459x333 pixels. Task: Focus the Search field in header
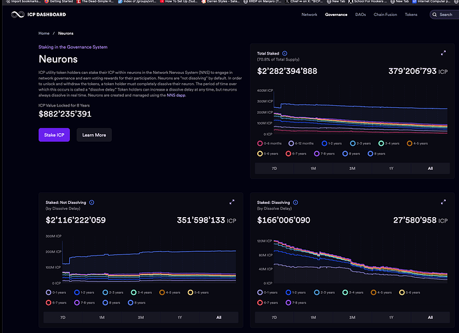pos(444,15)
